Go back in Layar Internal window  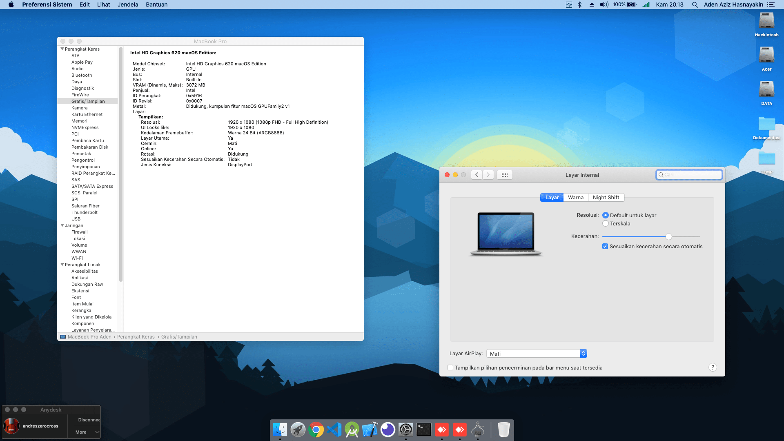[x=477, y=175]
